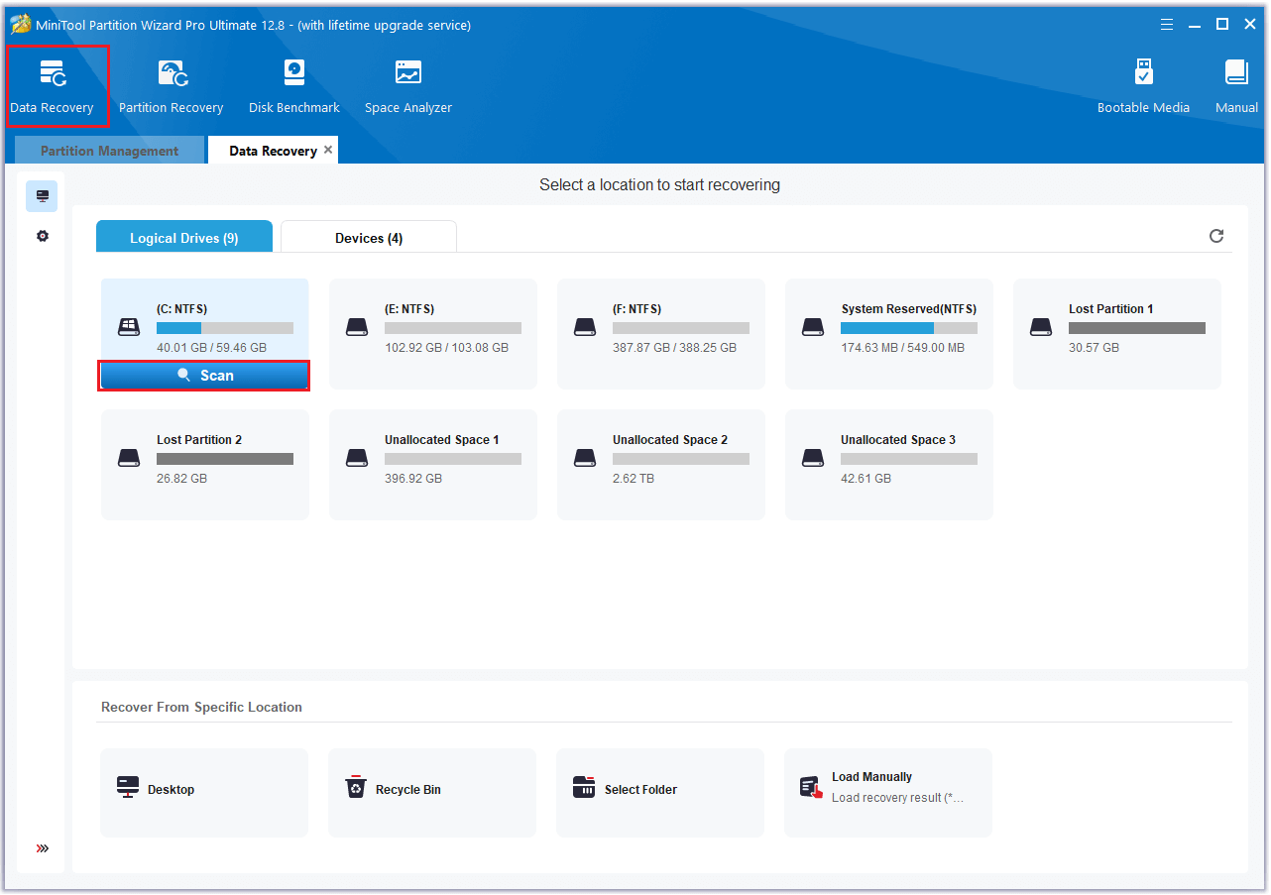Refresh the drive list
The width and height of the screenshot is (1271, 895).
click(x=1216, y=236)
